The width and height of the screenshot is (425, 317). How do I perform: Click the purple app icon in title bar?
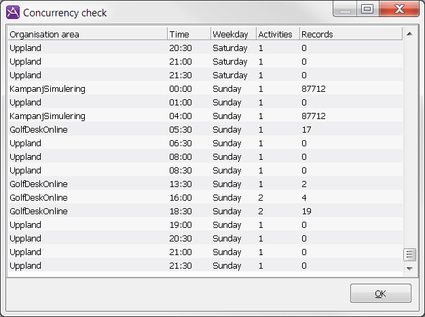pyautogui.click(x=13, y=12)
